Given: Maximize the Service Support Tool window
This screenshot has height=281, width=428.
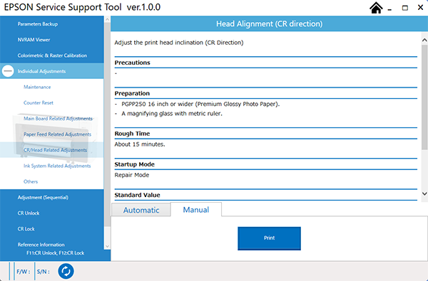Looking at the screenshot, I should coord(405,8).
